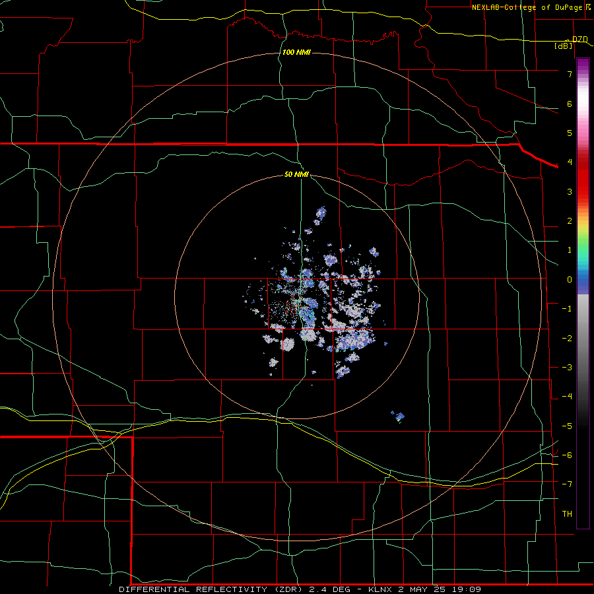
Task: Click the '-3' value on the color scale
Action: [x=567, y=368]
